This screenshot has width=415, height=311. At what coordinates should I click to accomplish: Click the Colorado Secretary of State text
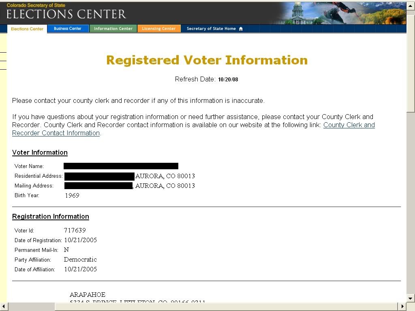coord(36,5)
